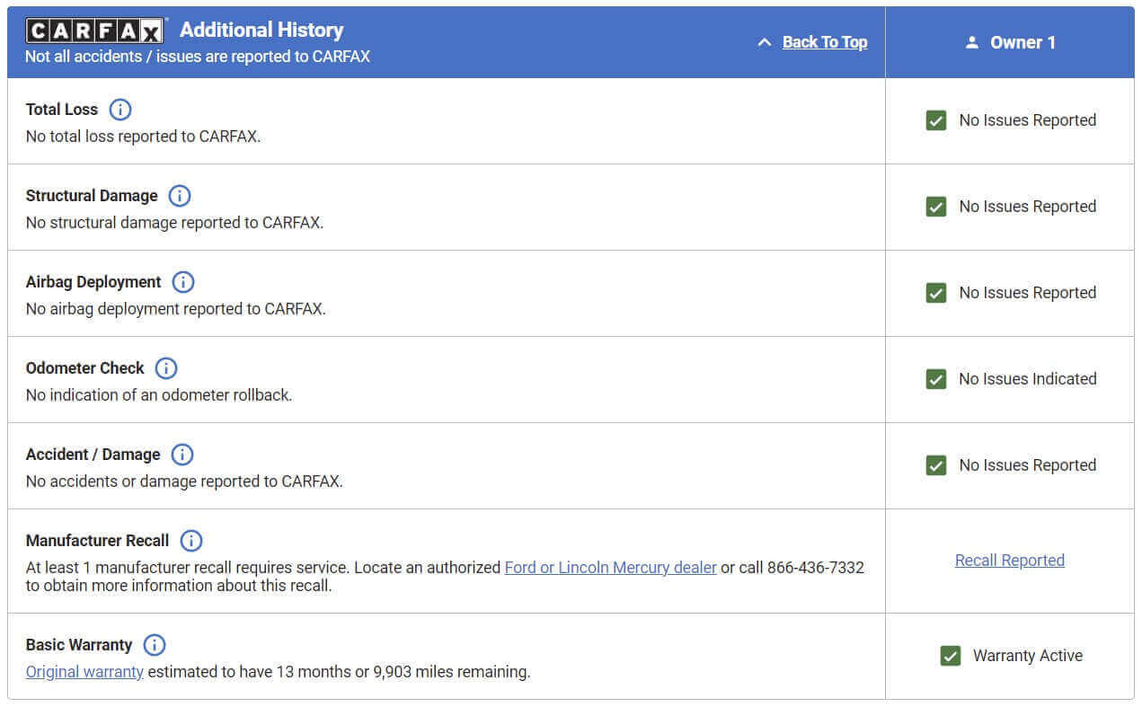Open the Total Loss info tooltip icon
The height and width of the screenshot is (707, 1142).
(120, 110)
